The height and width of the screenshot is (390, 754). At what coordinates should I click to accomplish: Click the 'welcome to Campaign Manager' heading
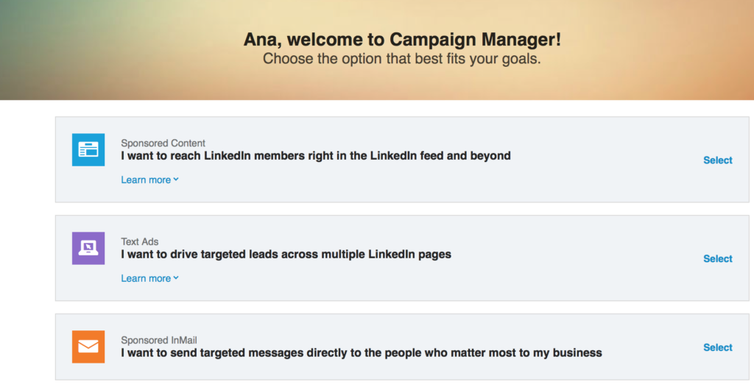402,40
